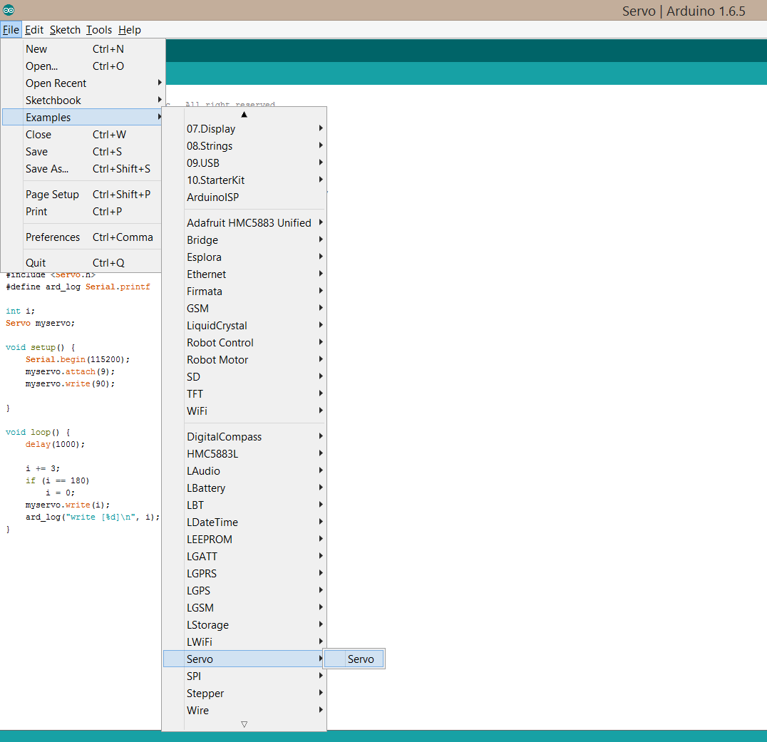
Task: Open Preferences from the File menu
Action: point(82,237)
